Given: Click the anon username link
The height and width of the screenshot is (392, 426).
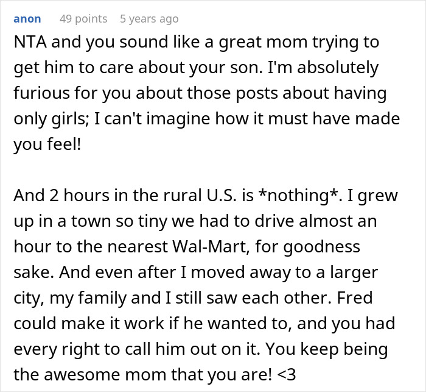Looking at the screenshot, I should point(27,19).
